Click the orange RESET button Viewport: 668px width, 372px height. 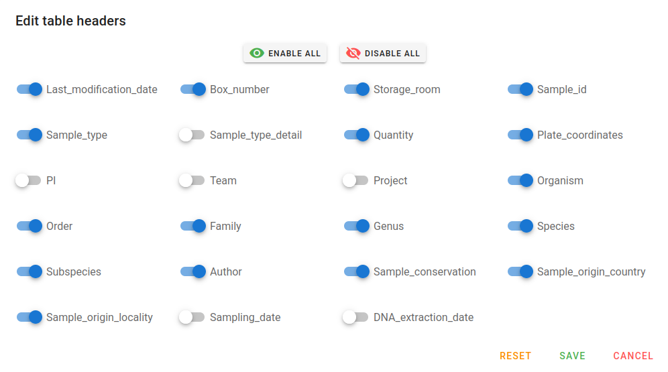(516, 356)
